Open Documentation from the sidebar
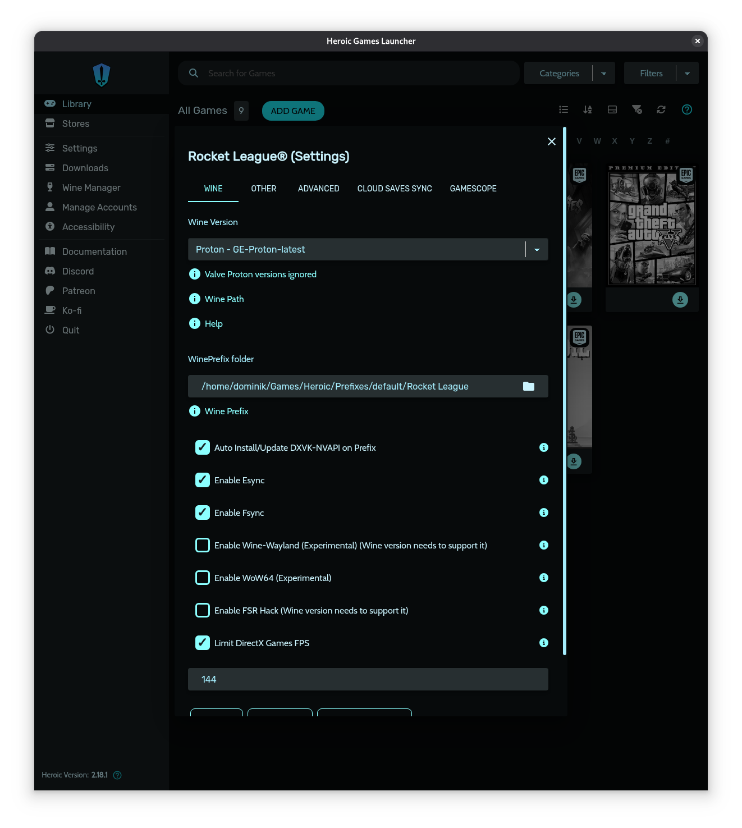Viewport: 742px width, 828px height. [102, 251]
